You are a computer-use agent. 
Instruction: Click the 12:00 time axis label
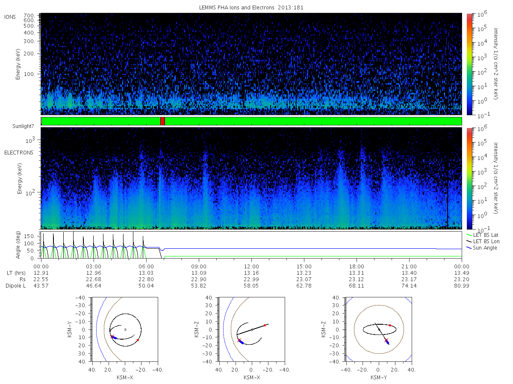(x=251, y=267)
